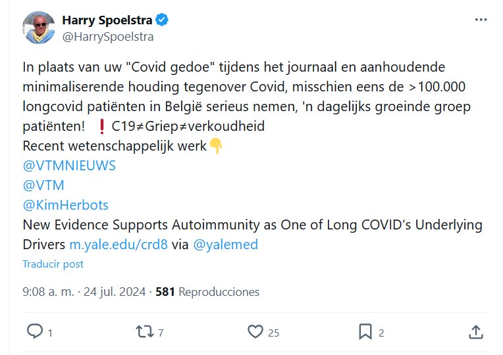Open the @VTMNIEUWS mention
The image size is (503, 355).
click(69, 166)
